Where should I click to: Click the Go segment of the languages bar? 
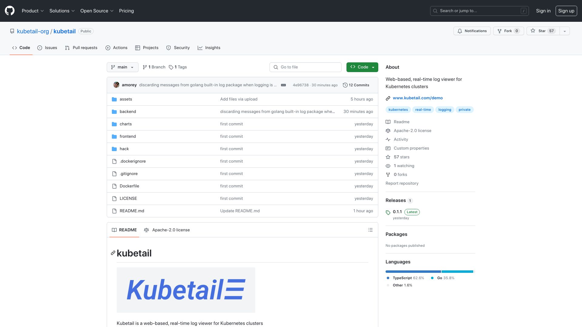(x=457, y=272)
